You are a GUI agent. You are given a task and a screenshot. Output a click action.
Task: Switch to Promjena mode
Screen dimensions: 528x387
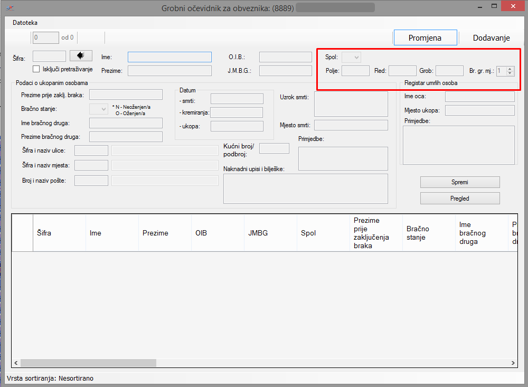tap(425, 38)
